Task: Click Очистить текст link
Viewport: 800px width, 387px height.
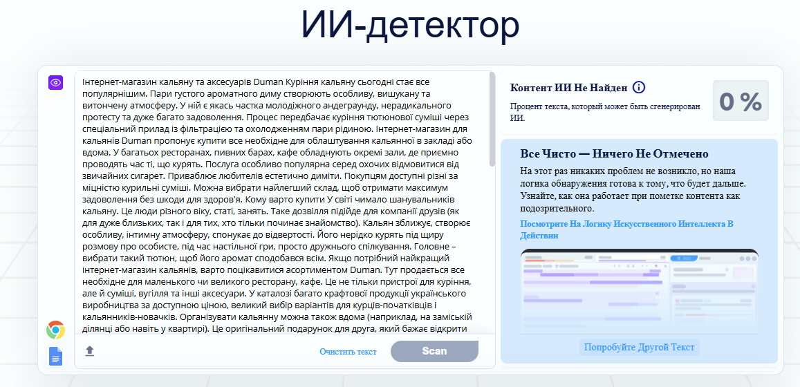Action: pyautogui.click(x=348, y=352)
